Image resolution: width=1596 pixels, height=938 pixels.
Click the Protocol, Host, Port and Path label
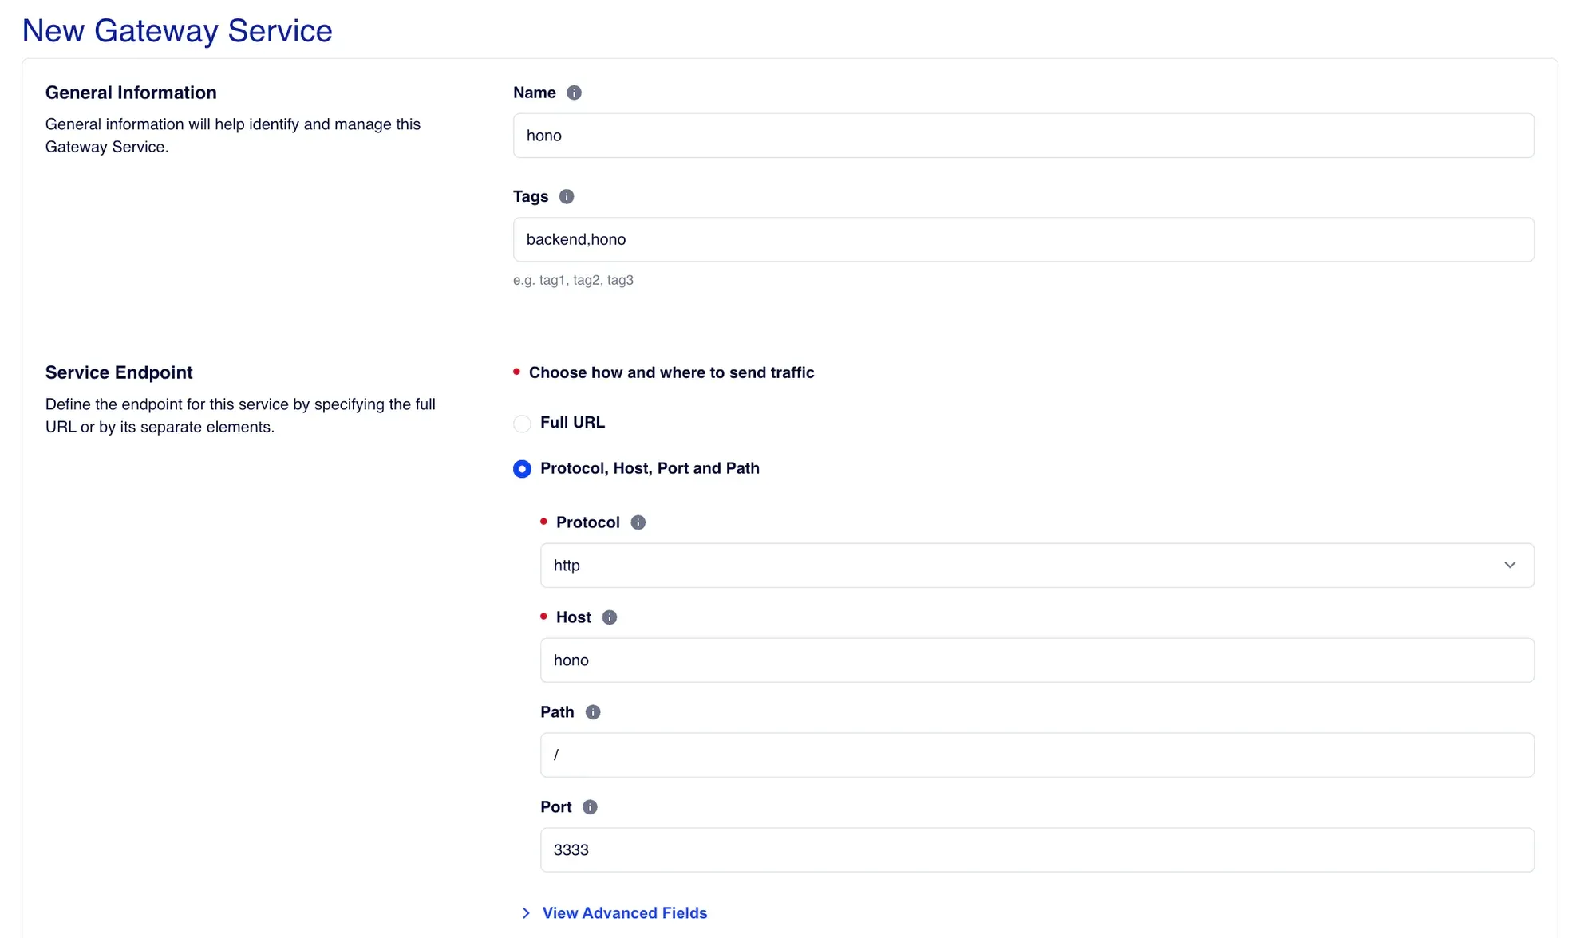coord(650,468)
